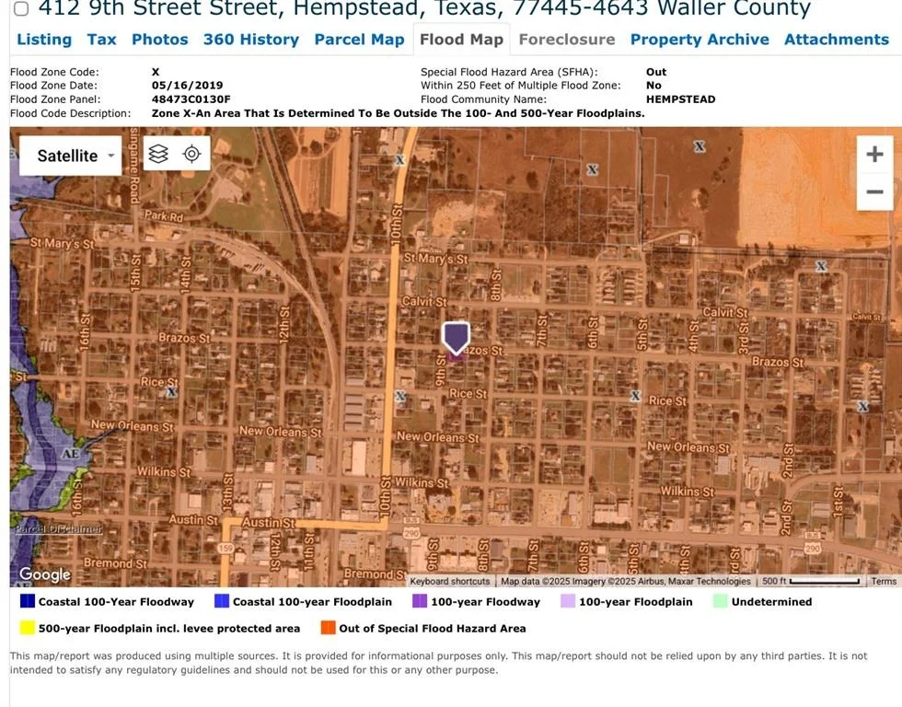Go to the Photos tab
The height and width of the screenshot is (707, 902).
coord(160,39)
